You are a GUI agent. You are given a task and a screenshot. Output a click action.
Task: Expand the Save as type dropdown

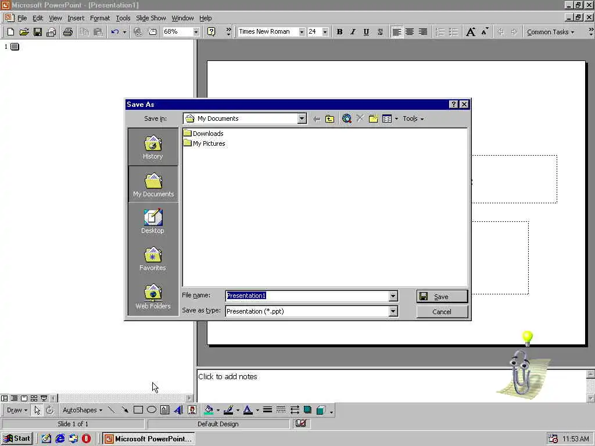(x=393, y=311)
